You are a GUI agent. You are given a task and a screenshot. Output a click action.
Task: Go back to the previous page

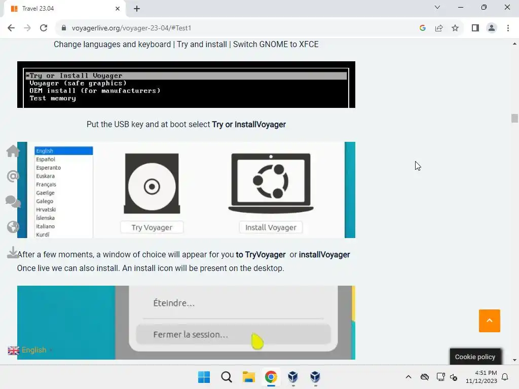point(11,28)
